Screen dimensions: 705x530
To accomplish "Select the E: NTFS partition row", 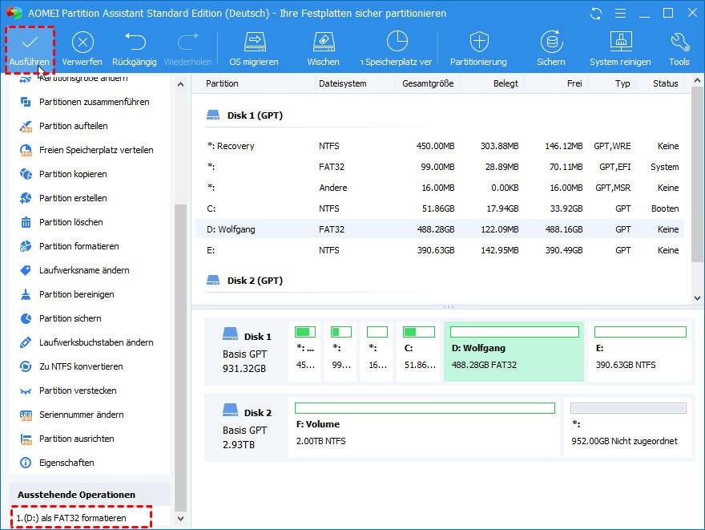I will 440,250.
